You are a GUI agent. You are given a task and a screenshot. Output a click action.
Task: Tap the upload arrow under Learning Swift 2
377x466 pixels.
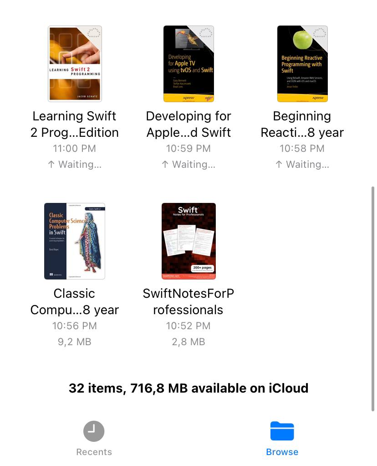coord(51,164)
